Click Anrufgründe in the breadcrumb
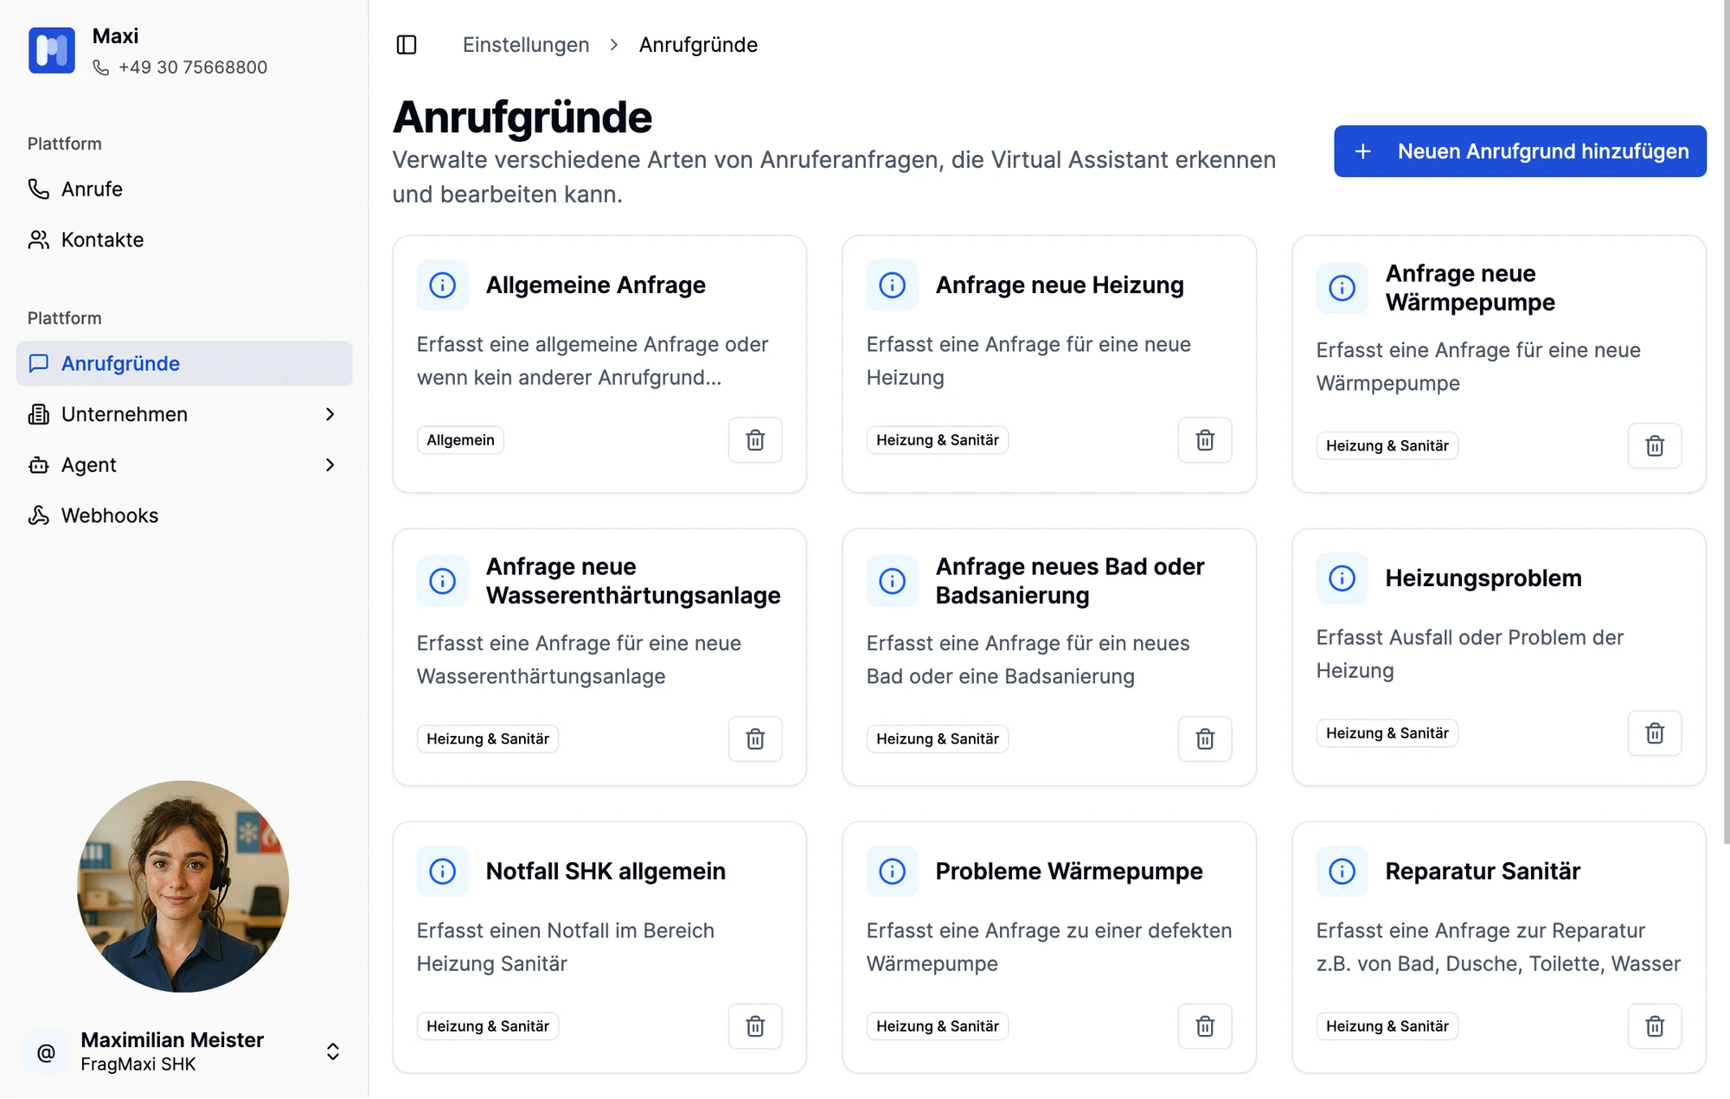 (x=698, y=44)
